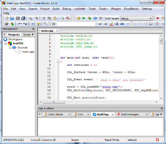Insert doxygen block comment /** icon
The height and width of the screenshot is (144, 166).
point(20,24)
